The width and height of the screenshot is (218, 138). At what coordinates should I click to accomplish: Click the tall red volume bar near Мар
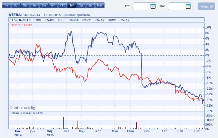click(x=78, y=125)
